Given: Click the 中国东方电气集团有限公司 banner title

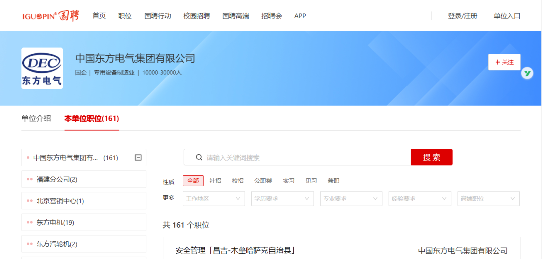Looking at the screenshot, I should (135, 58).
